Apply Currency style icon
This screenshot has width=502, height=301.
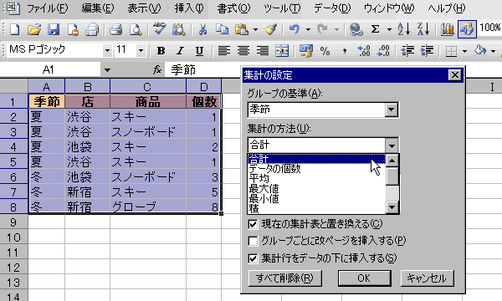point(306,50)
